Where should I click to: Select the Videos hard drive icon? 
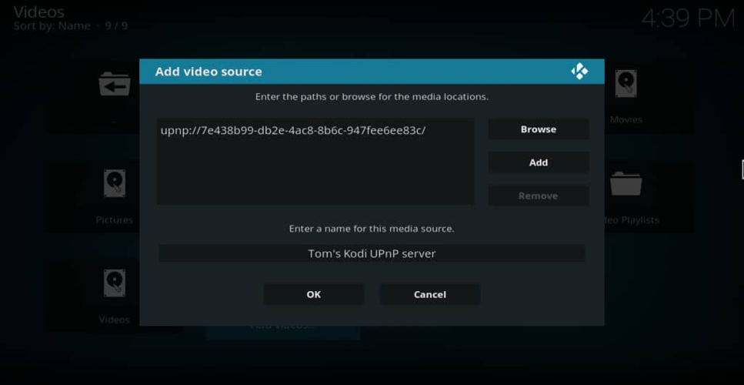click(x=114, y=283)
